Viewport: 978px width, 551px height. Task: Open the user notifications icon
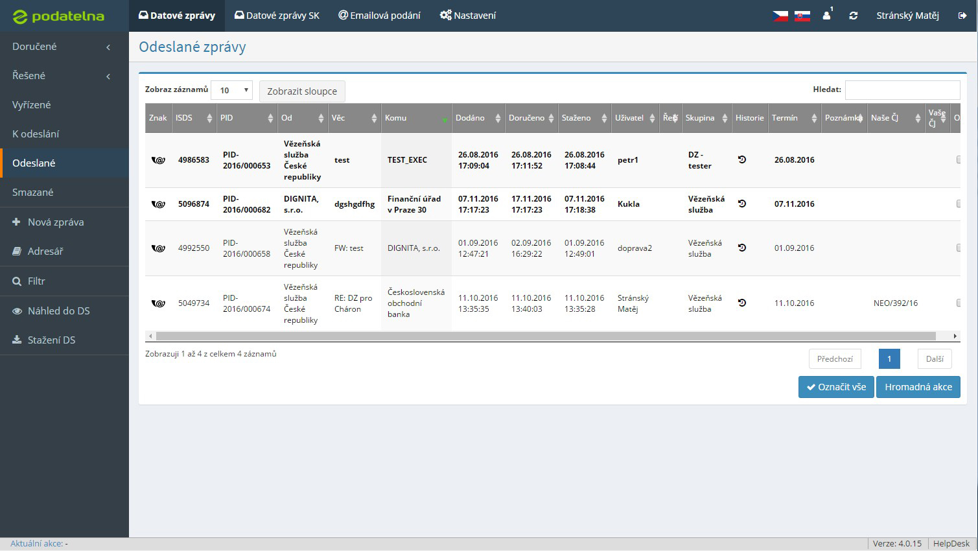point(827,15)
